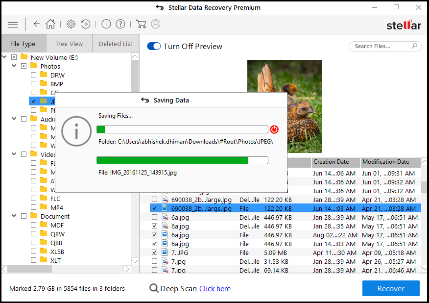Check the Document folder checkbox
429x303 pixels.
tap(24, 216)
